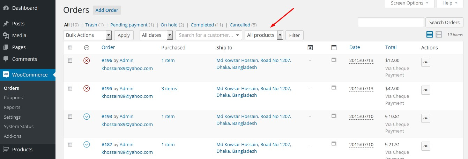The image size is (468, 159).
Task: View order #196 via eye button
Action: coord(425,62)
